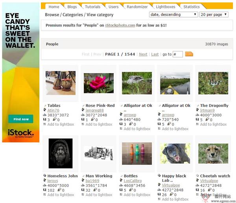Screen dimensions: 236x203
Task: Open the yellow kayak river thumbnail
Action: [x=175, y=83]
